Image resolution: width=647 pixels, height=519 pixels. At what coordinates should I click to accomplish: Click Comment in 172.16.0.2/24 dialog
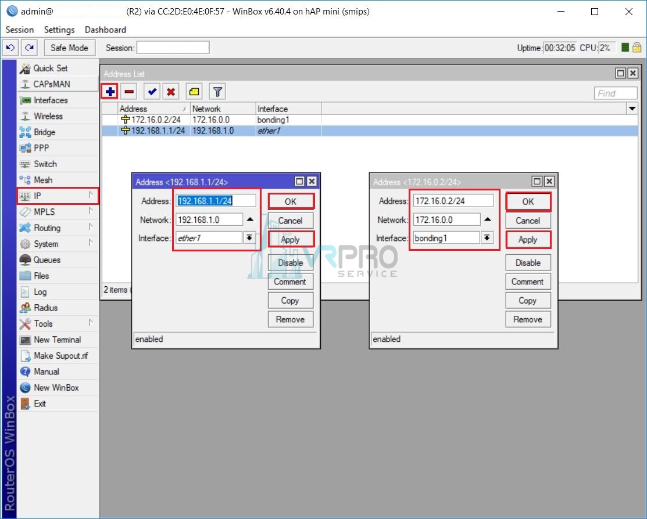pyautogui.click(x=528, y=282)
